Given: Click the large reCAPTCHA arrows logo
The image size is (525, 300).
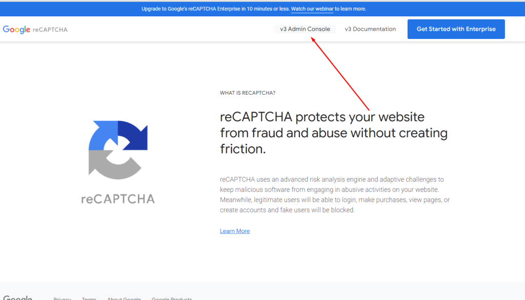Looking at the screenshot, I should point(118,150).
